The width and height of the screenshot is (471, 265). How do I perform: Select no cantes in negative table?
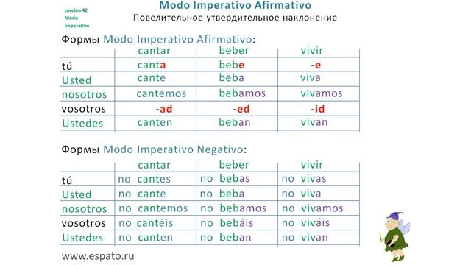point(144,179)
